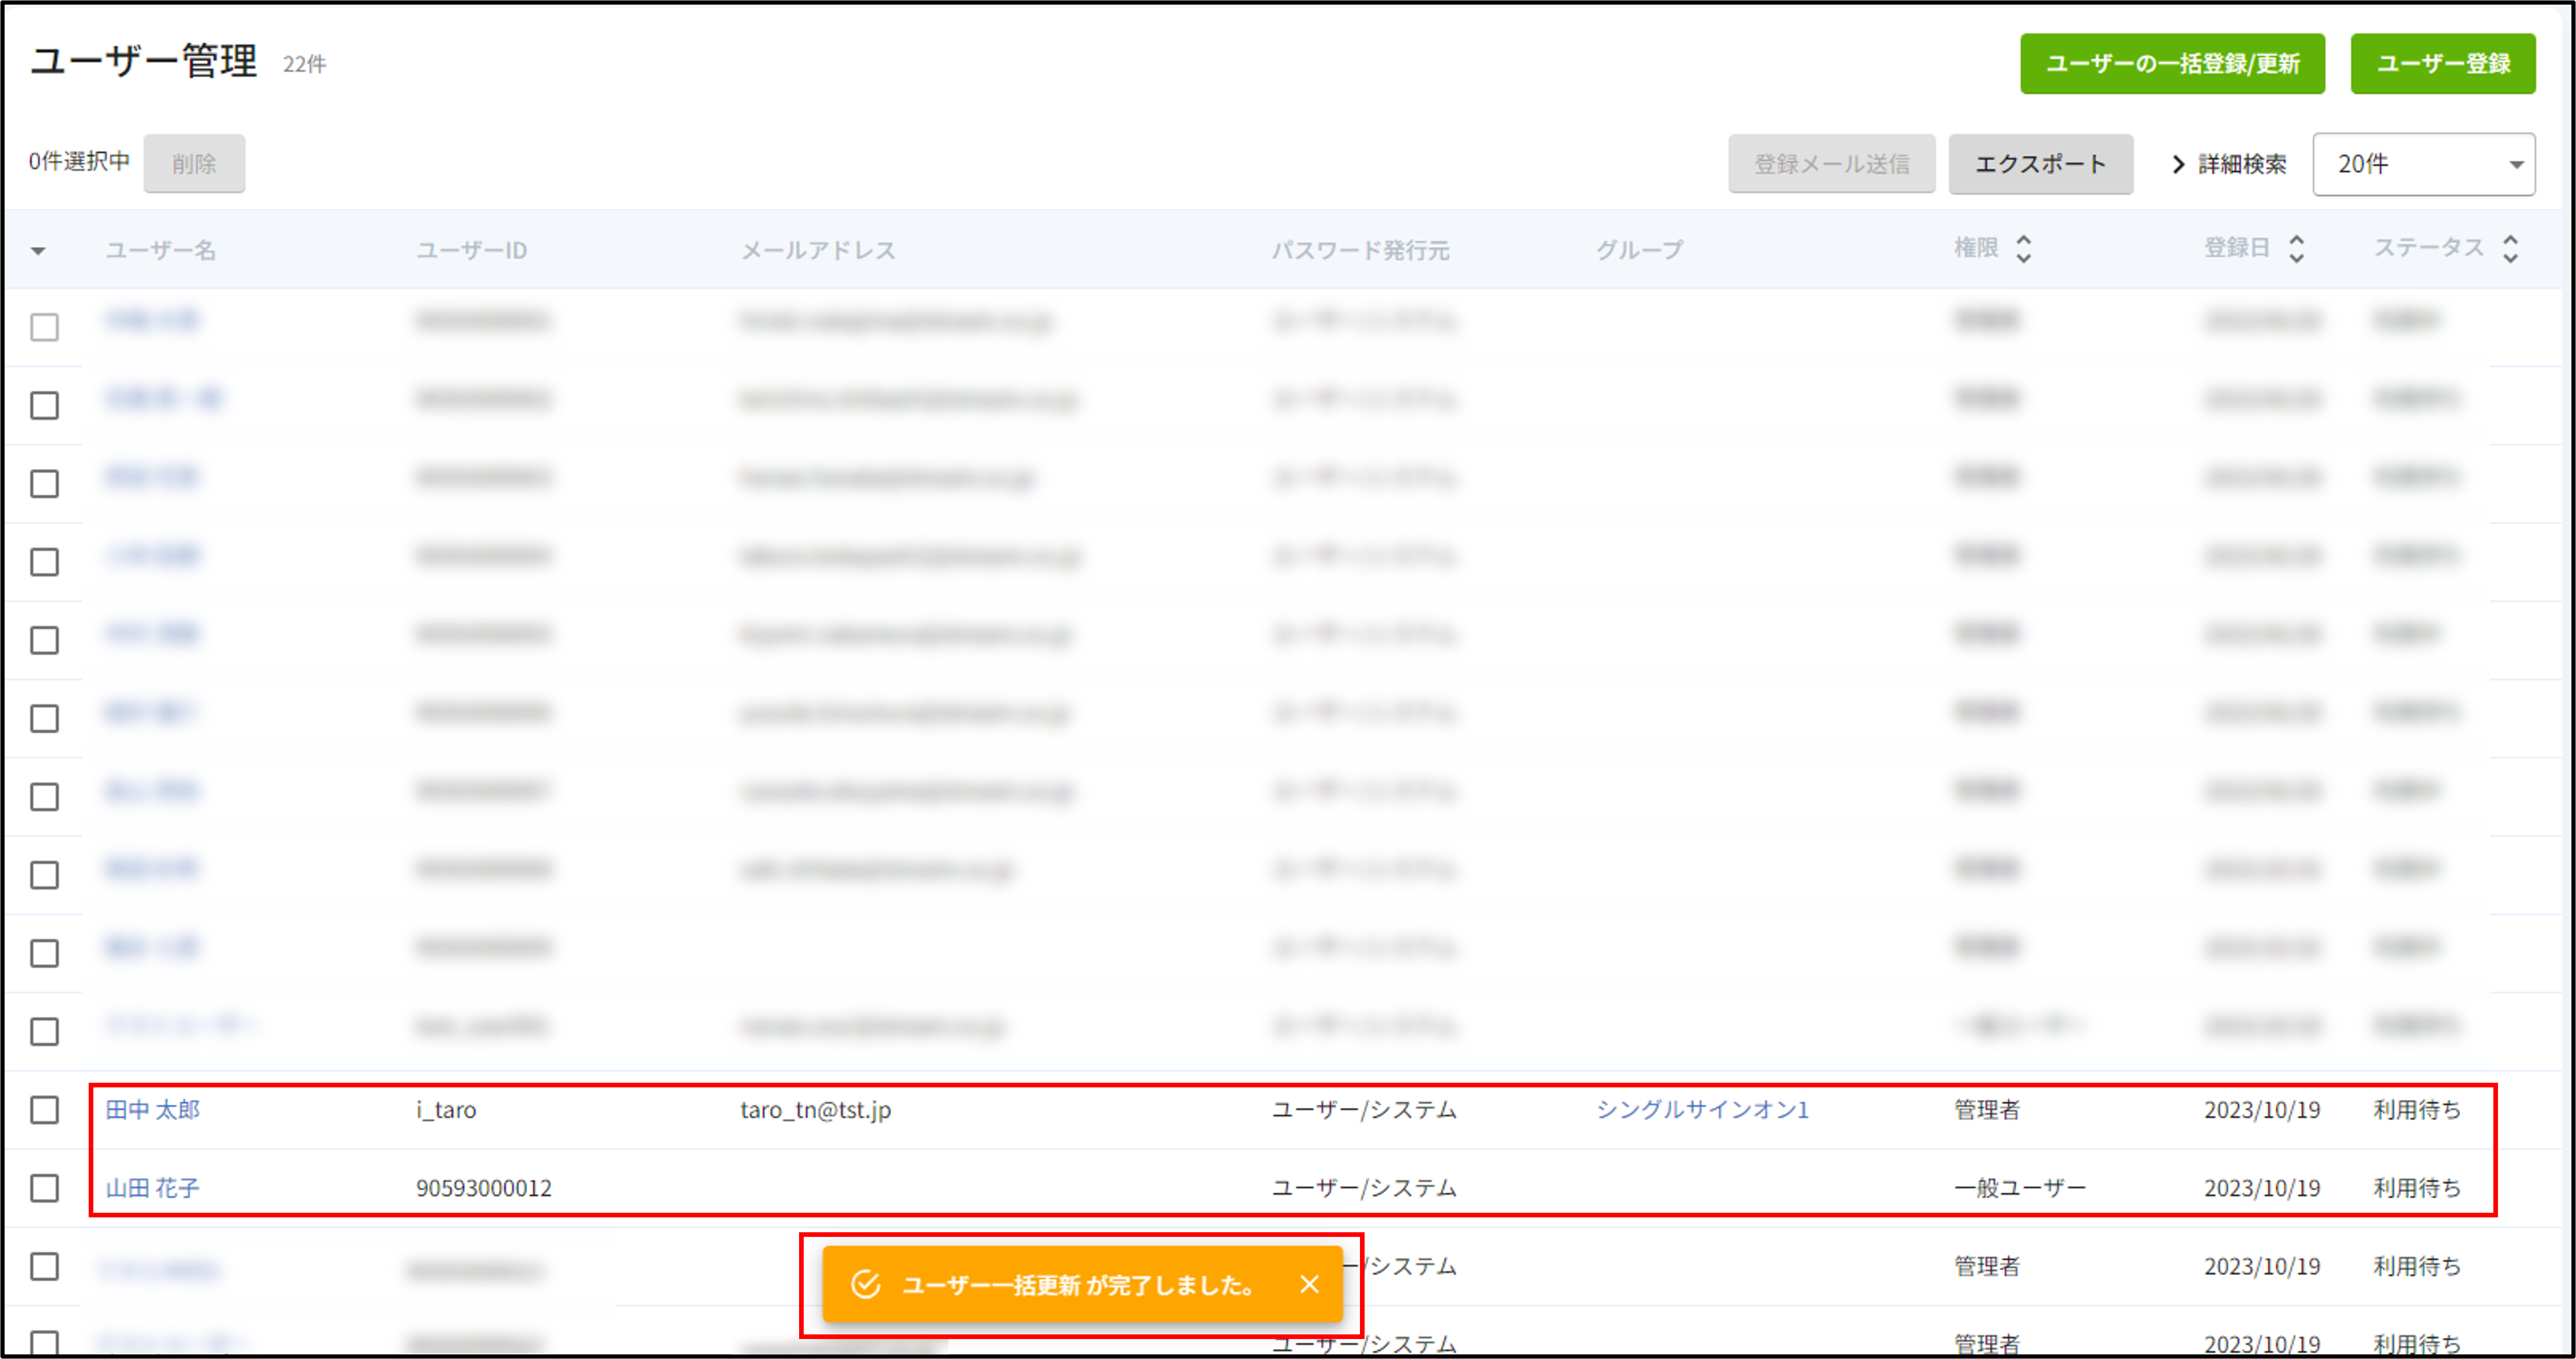Open group シングルサインオン1 link
This screenshot has width=2576, height=1359.
pos(1702,1110)
